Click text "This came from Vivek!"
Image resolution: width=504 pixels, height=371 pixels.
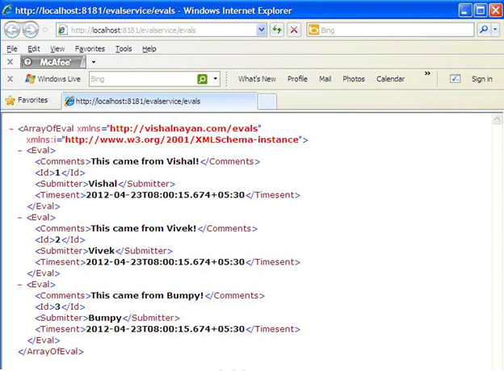pos(143,228)
